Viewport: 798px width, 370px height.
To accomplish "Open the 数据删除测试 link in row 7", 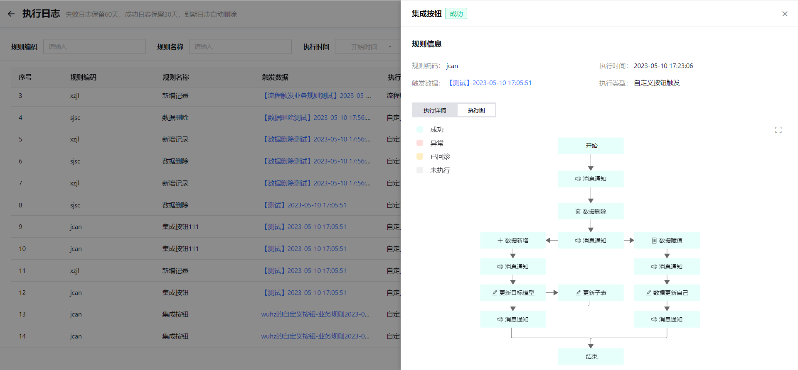I will point(316,183).
